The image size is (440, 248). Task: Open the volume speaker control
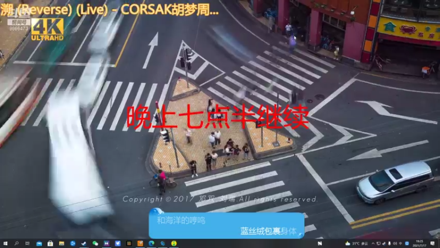pyautogui.click(x=395, y=244)
